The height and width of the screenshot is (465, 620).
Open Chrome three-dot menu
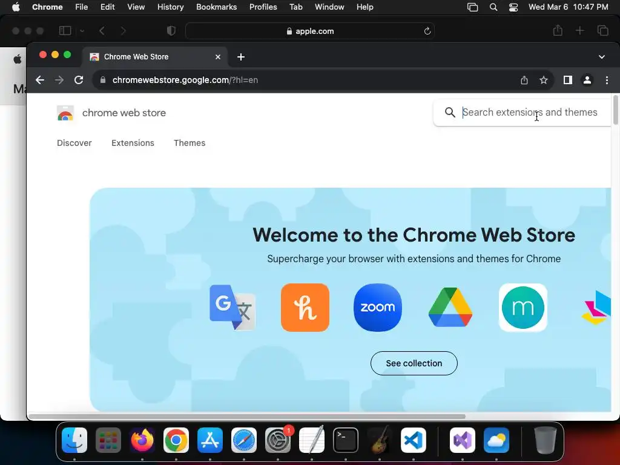607,81
